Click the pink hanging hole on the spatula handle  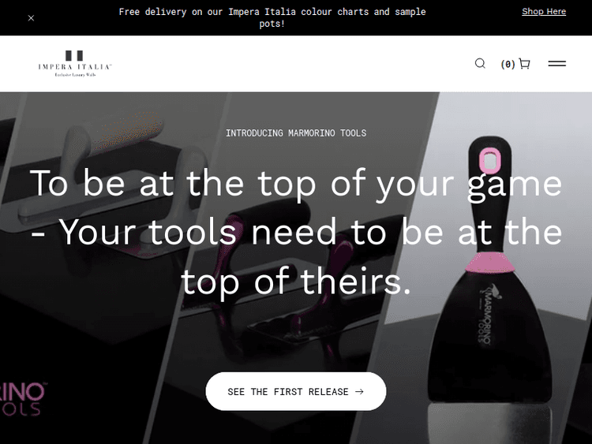(489, 161)
